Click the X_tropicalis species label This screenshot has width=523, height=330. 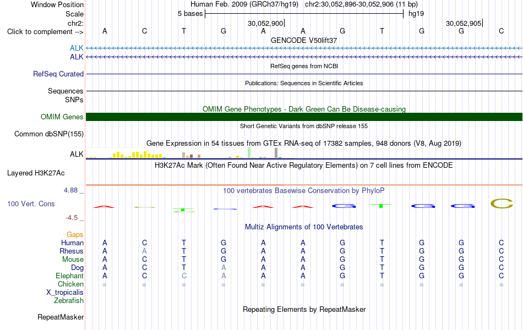[x=65, y=293]
